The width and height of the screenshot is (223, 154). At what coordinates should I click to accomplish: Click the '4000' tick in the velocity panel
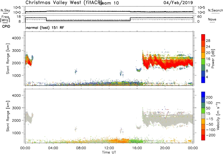(16, 95)
